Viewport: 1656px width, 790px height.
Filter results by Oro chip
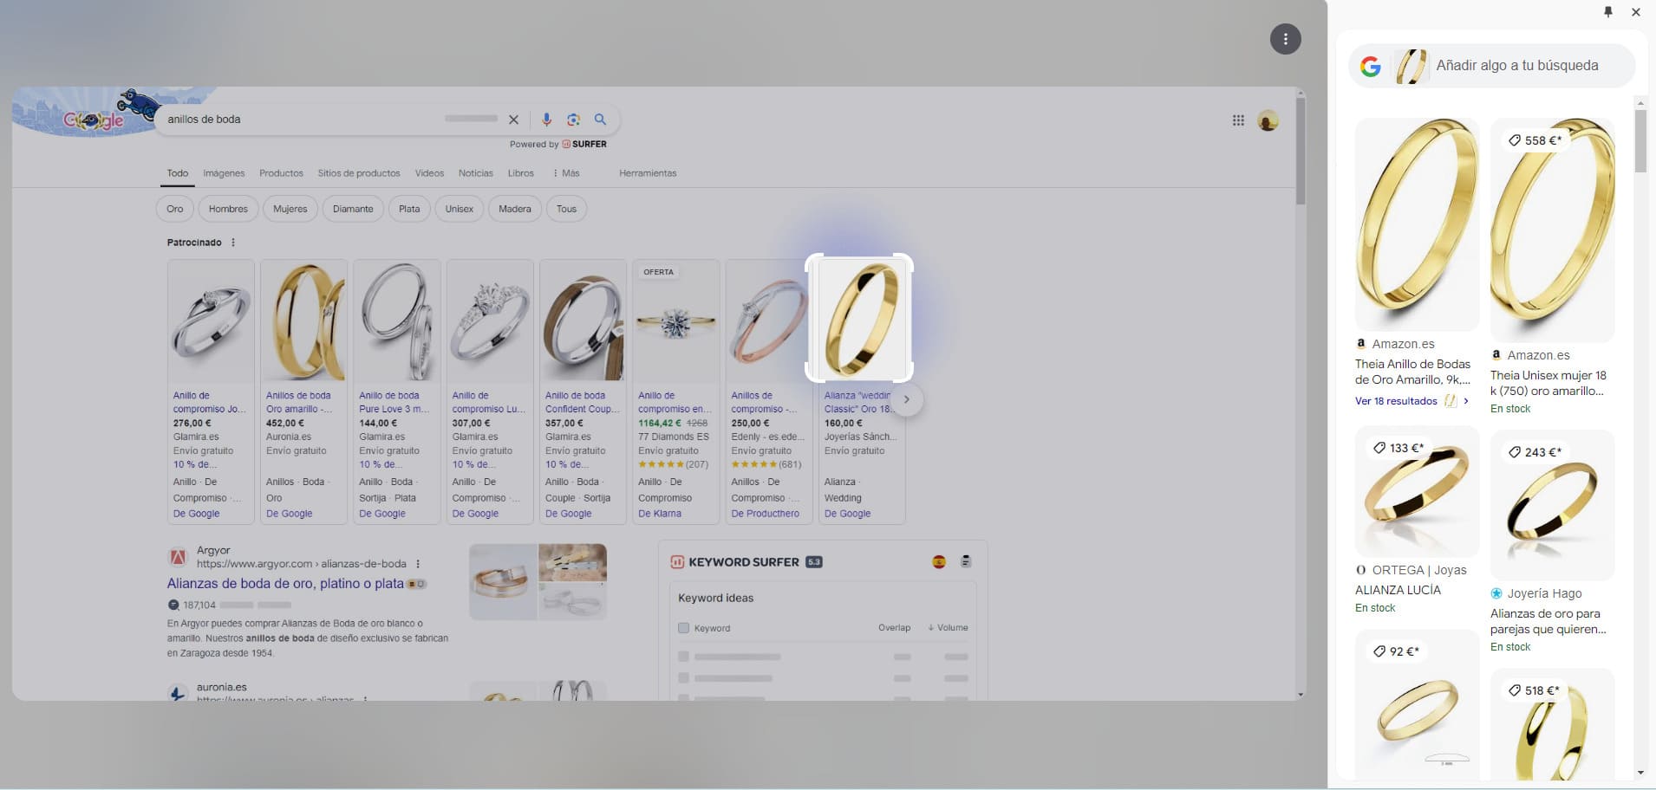175,209
